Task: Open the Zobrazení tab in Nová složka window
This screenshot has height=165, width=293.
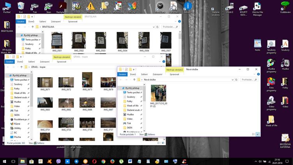Action: click(157, 74)
